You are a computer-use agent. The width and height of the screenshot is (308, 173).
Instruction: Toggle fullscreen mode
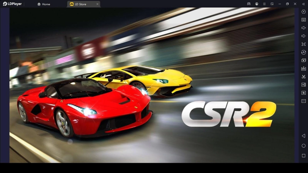(303, 44)
